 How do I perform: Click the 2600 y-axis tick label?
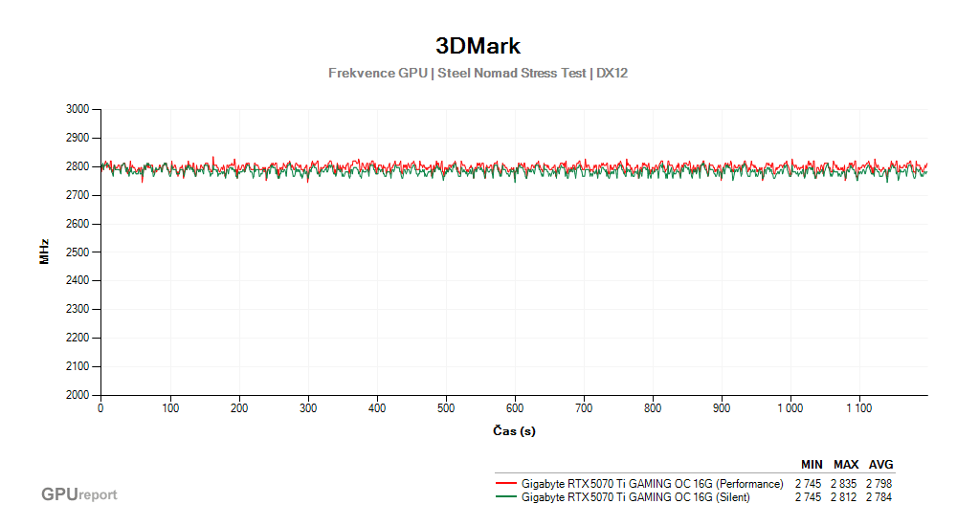click(78, 224)
